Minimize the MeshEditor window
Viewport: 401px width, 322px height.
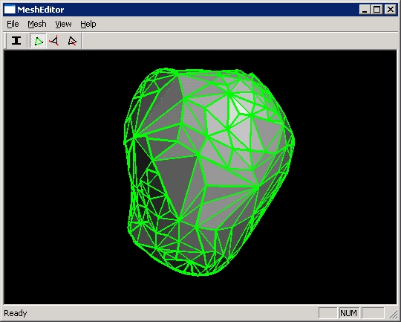[365, 10]
